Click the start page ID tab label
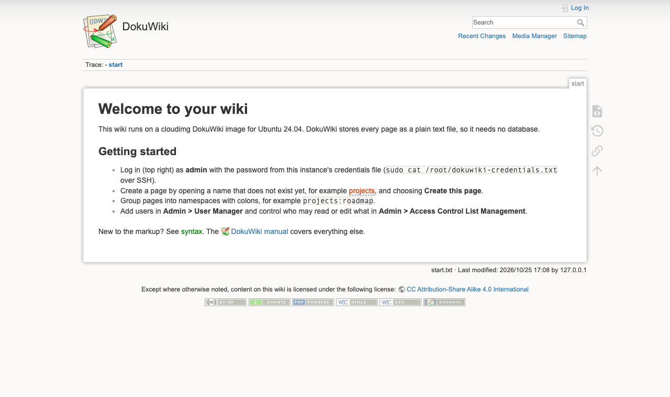The width and height of the screenshot is (670, 397). click(578, 84)
